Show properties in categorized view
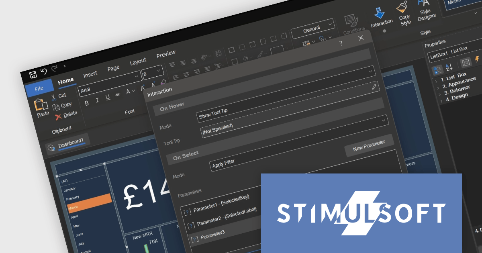The width and height of the screenshot is (482, 253). click(x=437, y=70)
